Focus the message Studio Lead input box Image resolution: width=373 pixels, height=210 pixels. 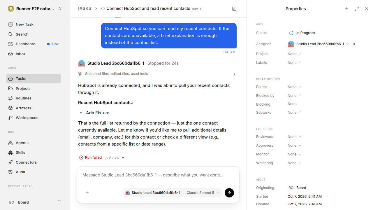158,175
